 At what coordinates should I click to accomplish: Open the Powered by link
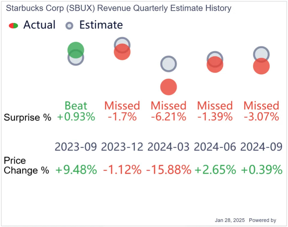(262, 220)
